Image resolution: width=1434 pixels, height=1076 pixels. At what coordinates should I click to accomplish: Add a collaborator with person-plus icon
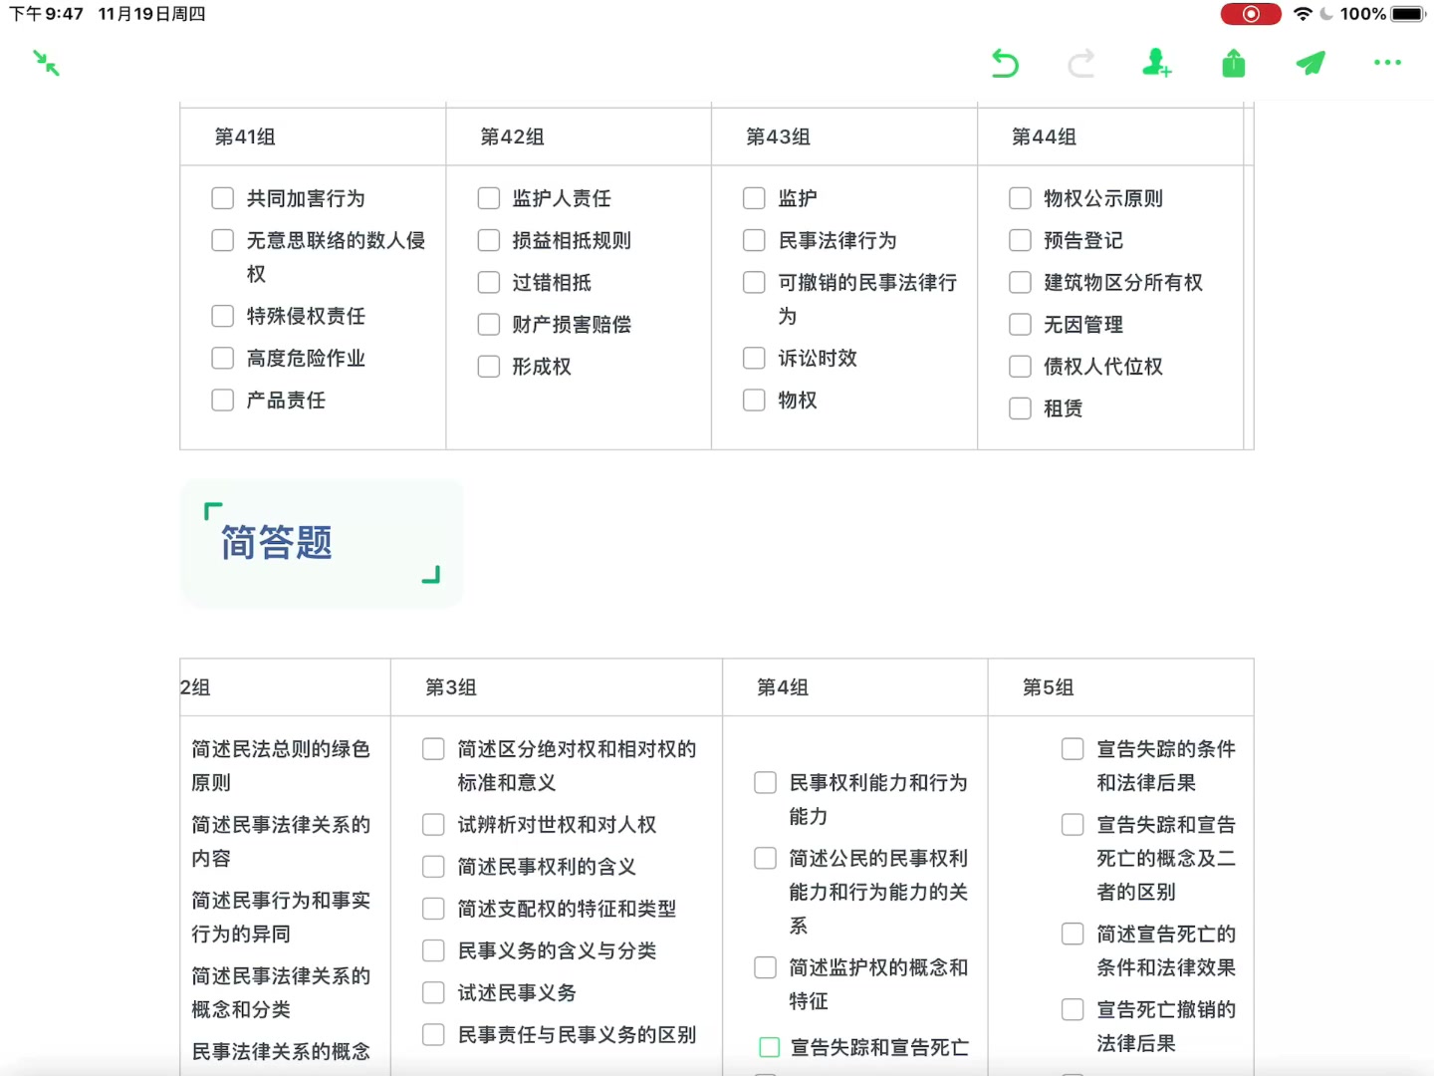(1156, 63)
